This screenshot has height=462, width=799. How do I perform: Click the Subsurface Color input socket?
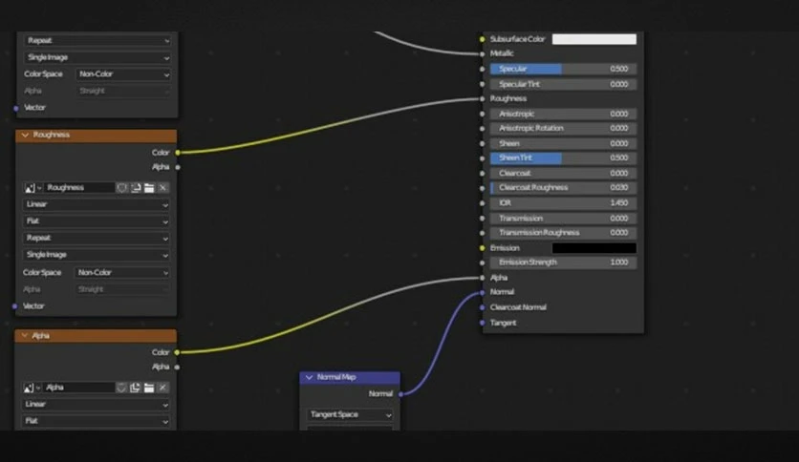[482, 39]
